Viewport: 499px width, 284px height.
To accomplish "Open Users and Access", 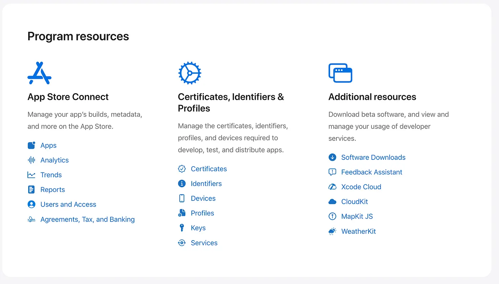I will point(68,204).
